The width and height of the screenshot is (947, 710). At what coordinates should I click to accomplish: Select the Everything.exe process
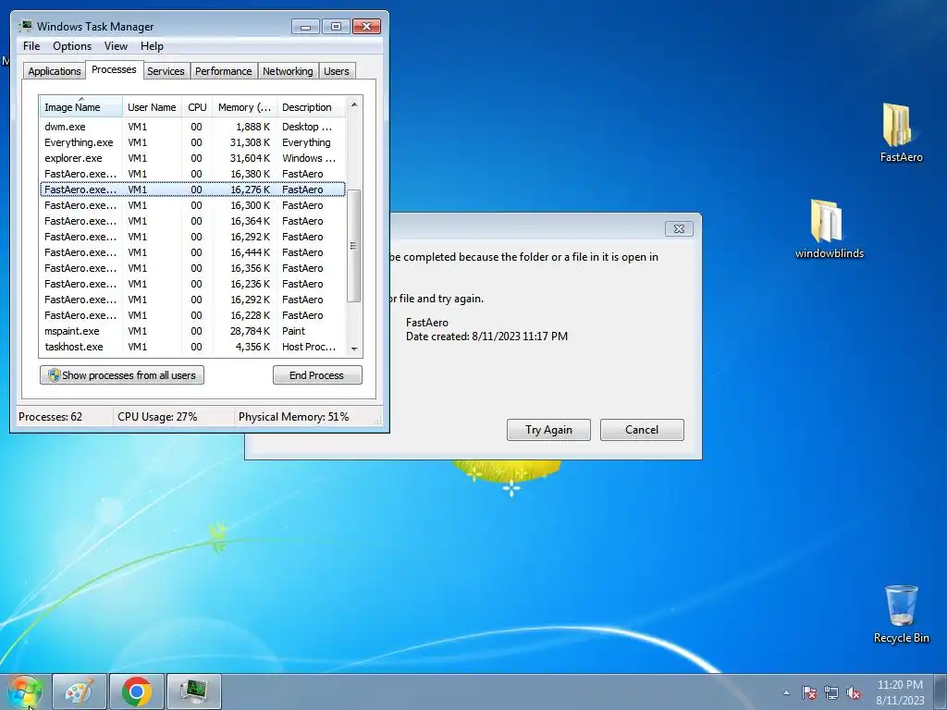point(192,142)
